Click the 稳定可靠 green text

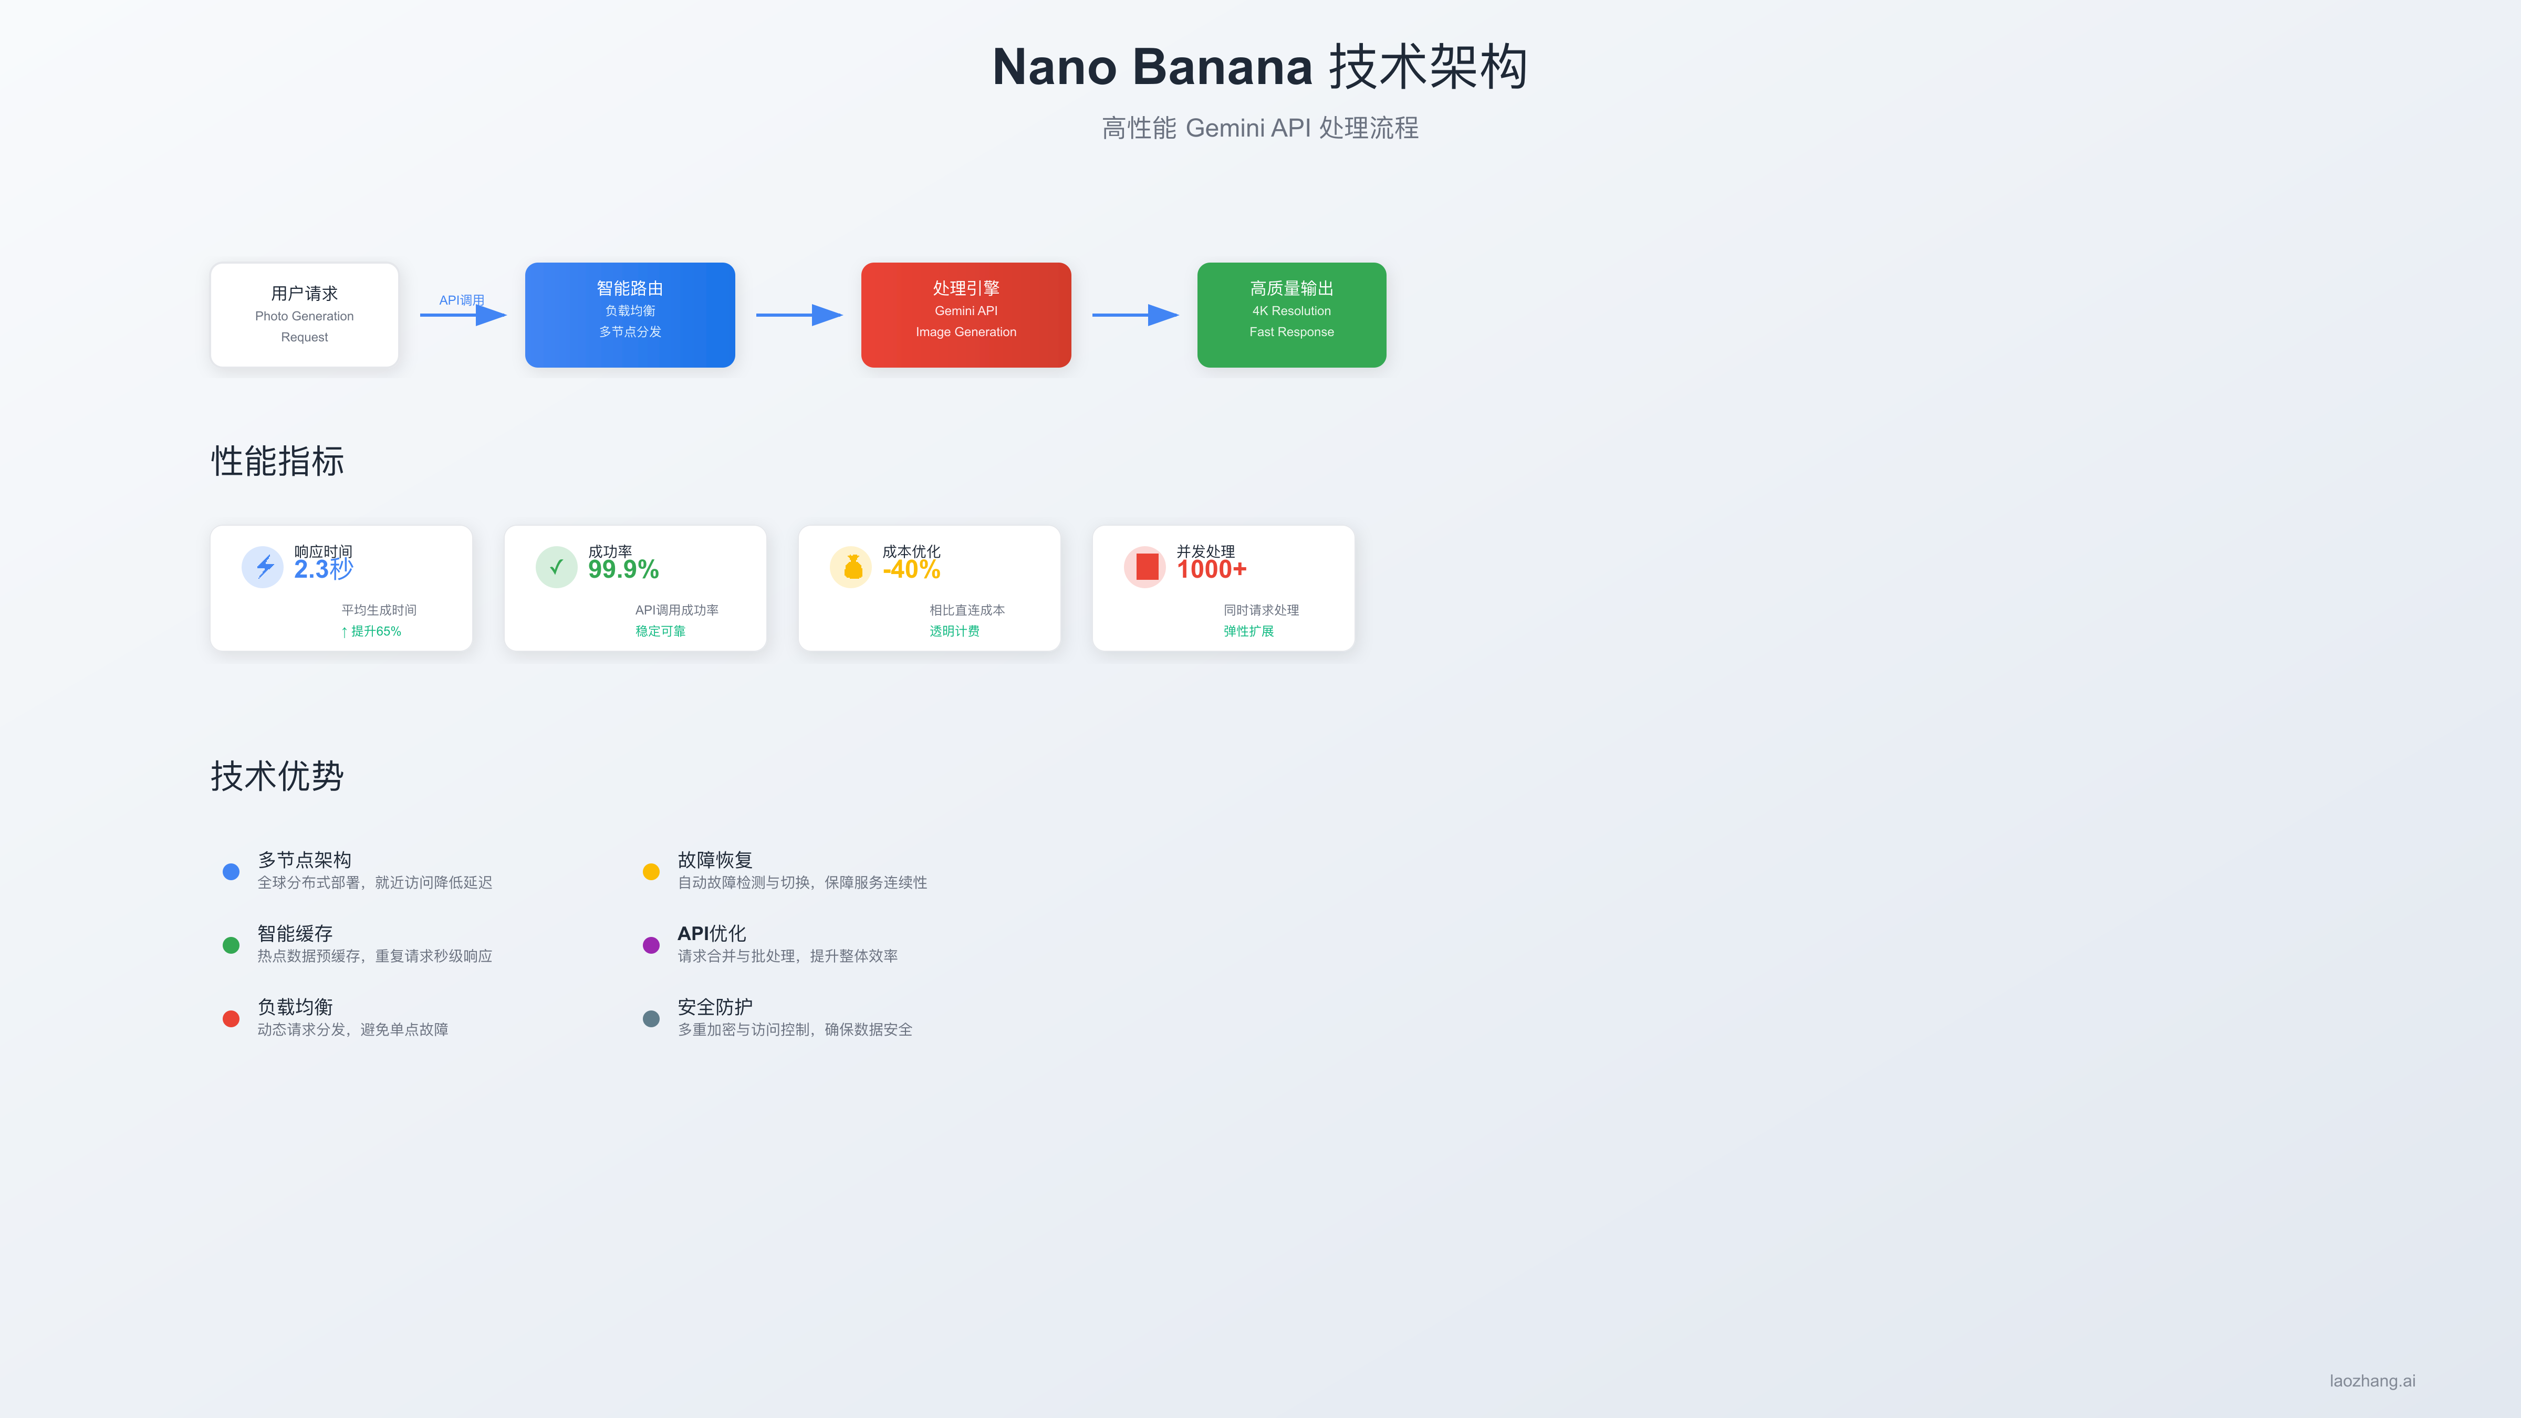point(661,631)
